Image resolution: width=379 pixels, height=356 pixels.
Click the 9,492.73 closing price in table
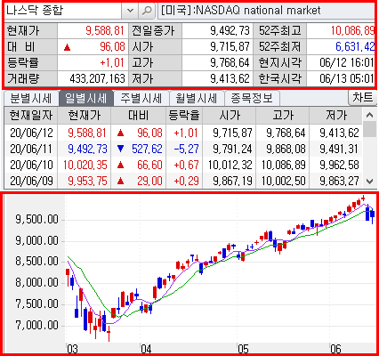[x=87, y=149]
